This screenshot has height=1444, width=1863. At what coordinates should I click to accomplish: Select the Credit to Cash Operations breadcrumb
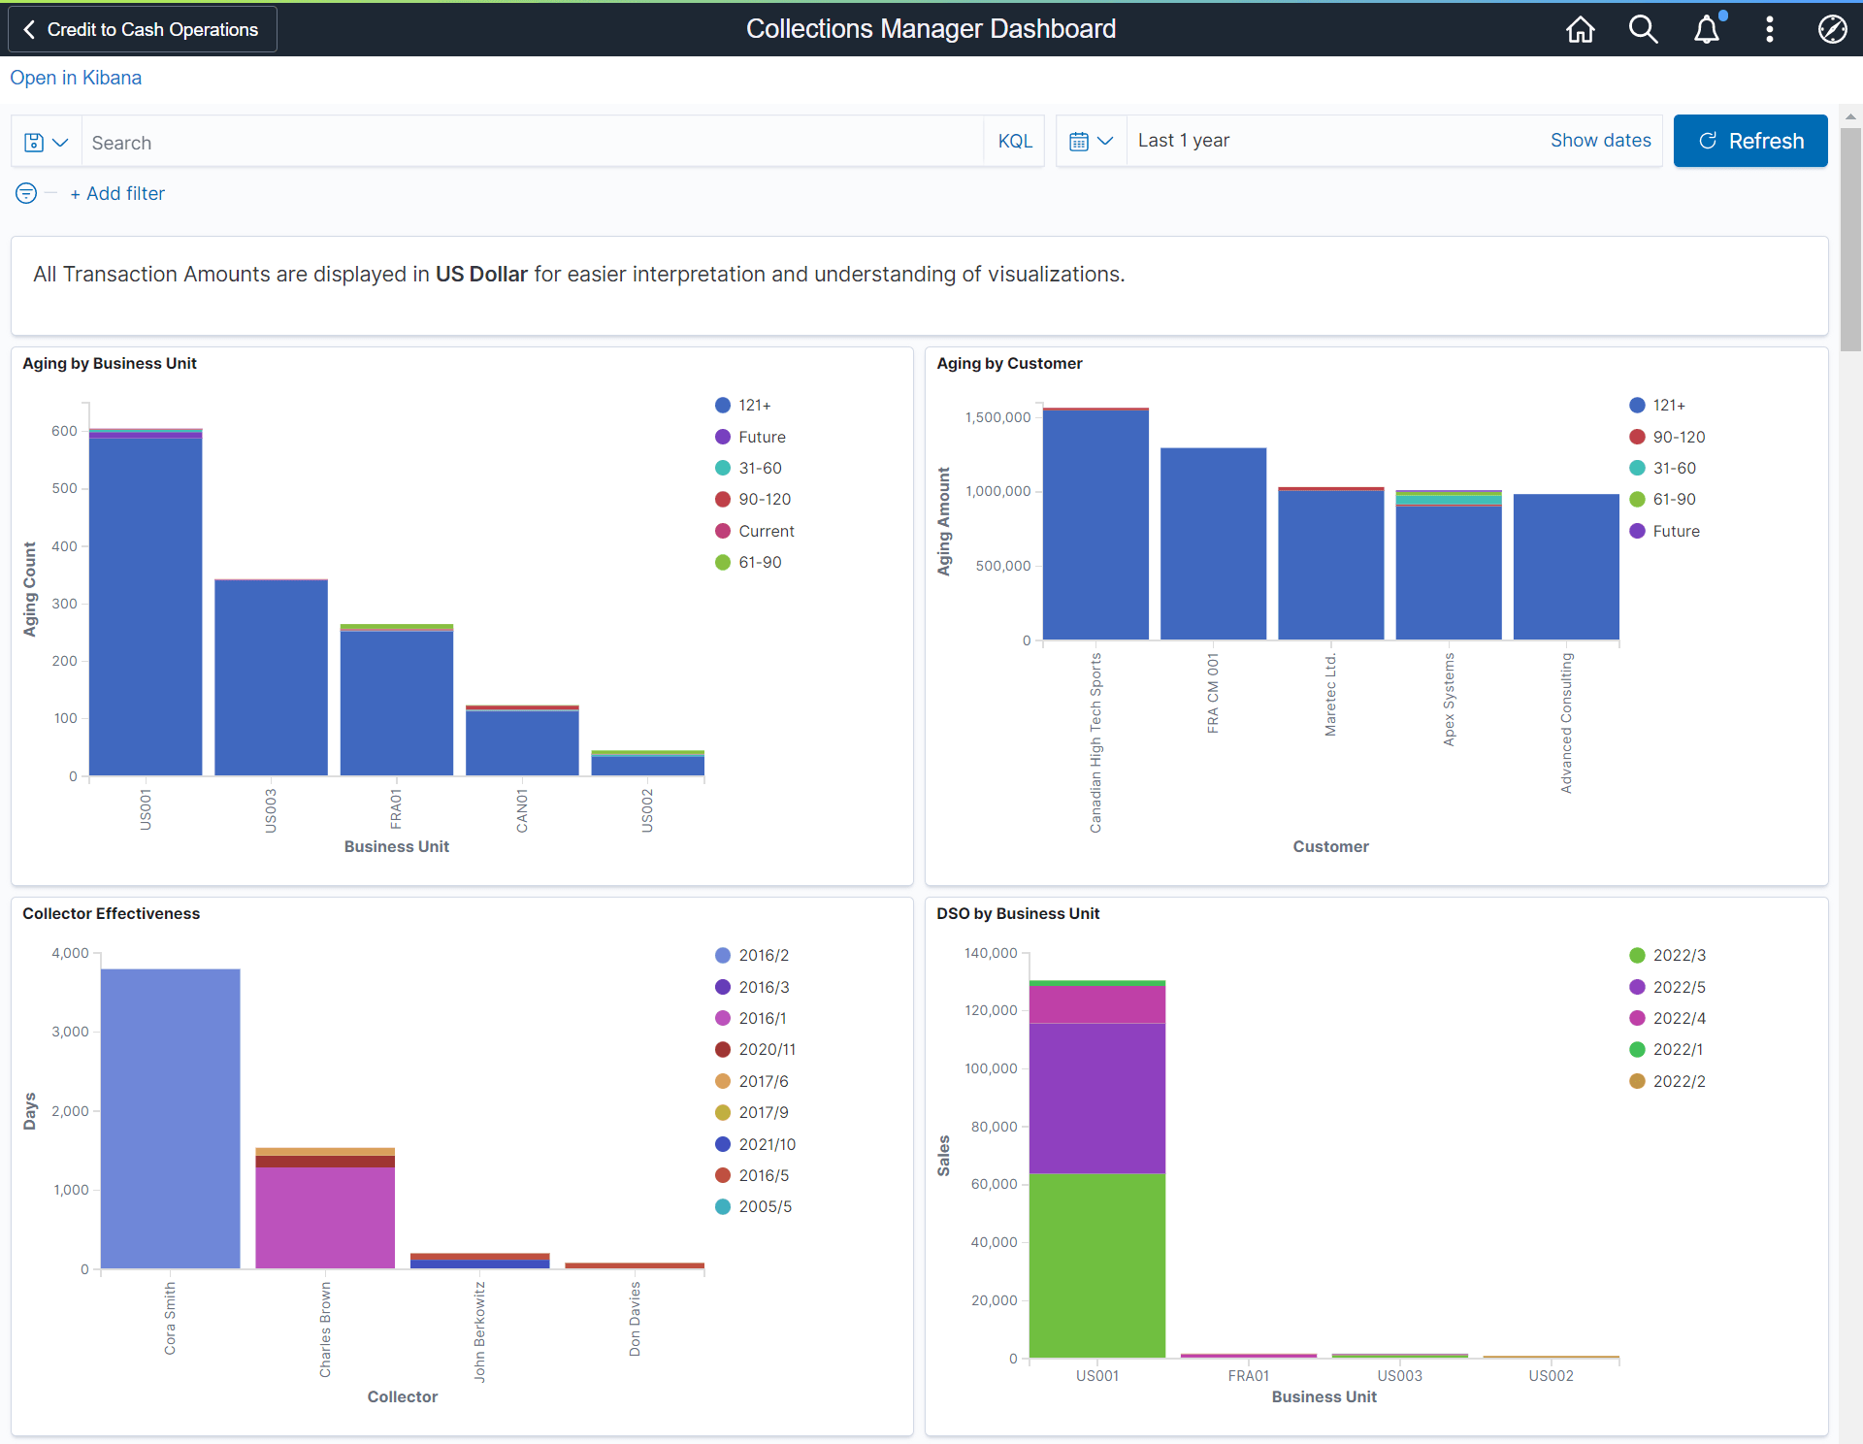(x=155, y=29)
